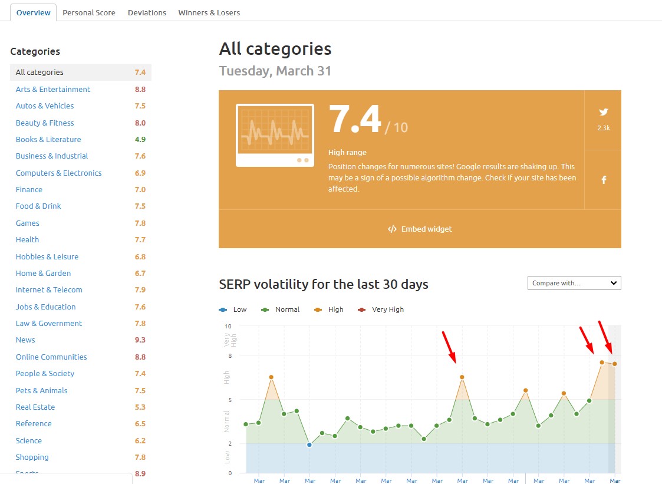Toggle the High series in legend

(330, 310)
